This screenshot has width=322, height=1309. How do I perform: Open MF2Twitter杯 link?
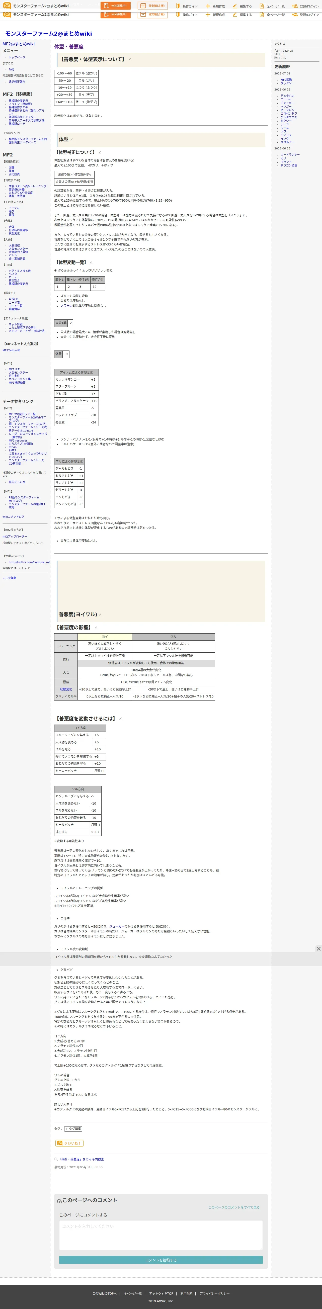coord(11,350)
